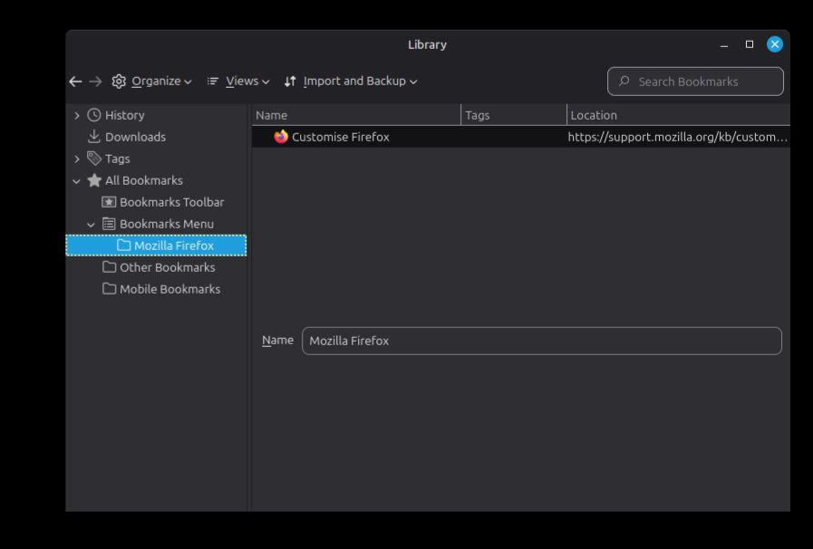Click the Name field containing Mozilla Firefox
The width and height of the screenshot is (813, 549).
point(541,341)
